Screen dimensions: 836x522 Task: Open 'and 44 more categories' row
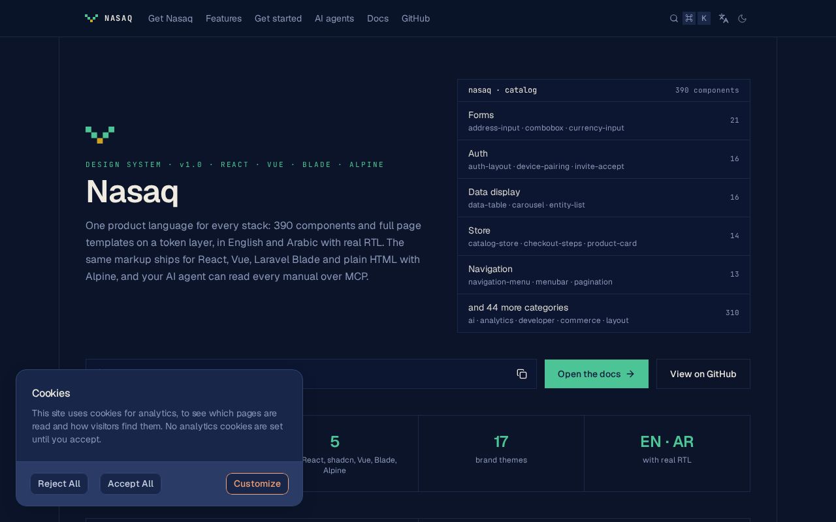(x=603, y=313)
